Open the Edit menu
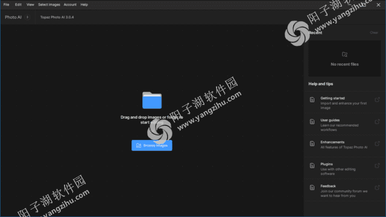386x217 pixels. [18, 4]
